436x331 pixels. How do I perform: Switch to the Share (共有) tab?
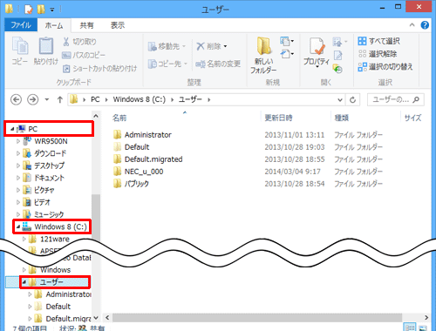tap(86, 25)
